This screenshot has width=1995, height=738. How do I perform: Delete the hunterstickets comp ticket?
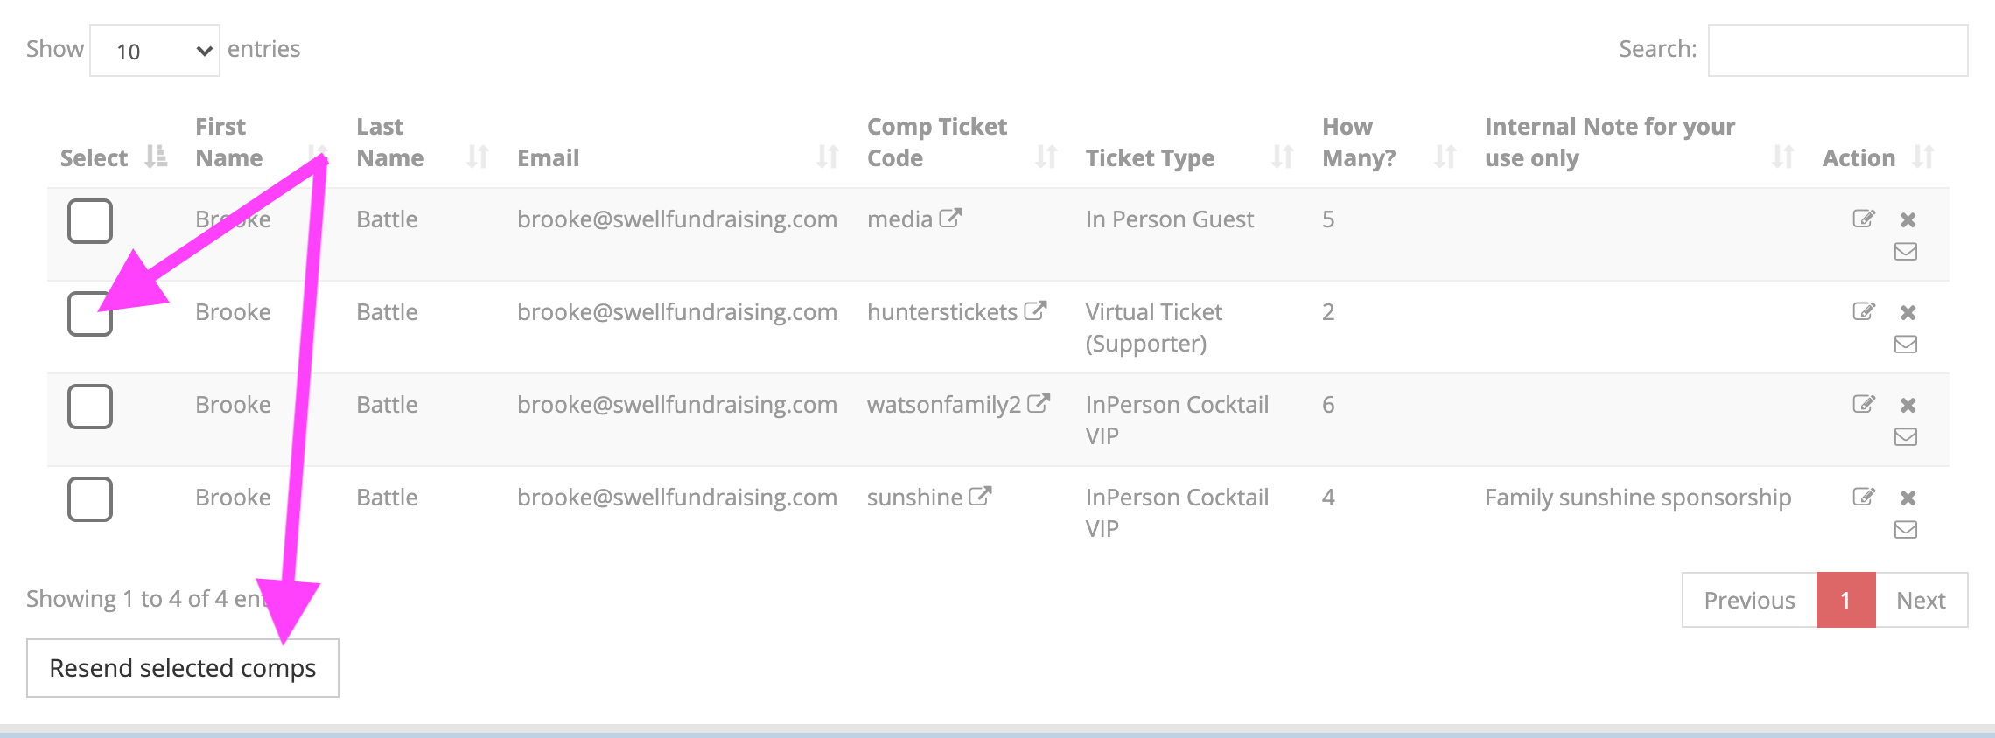[1907, 312]
